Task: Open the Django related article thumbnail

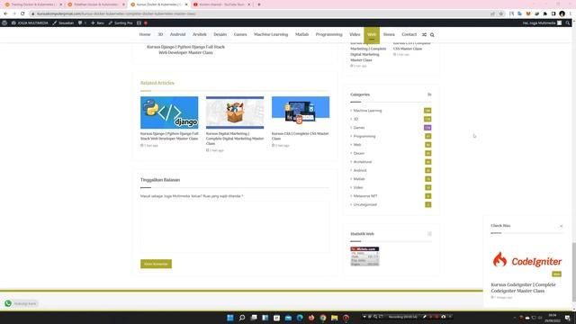Action: pos(169,112)
